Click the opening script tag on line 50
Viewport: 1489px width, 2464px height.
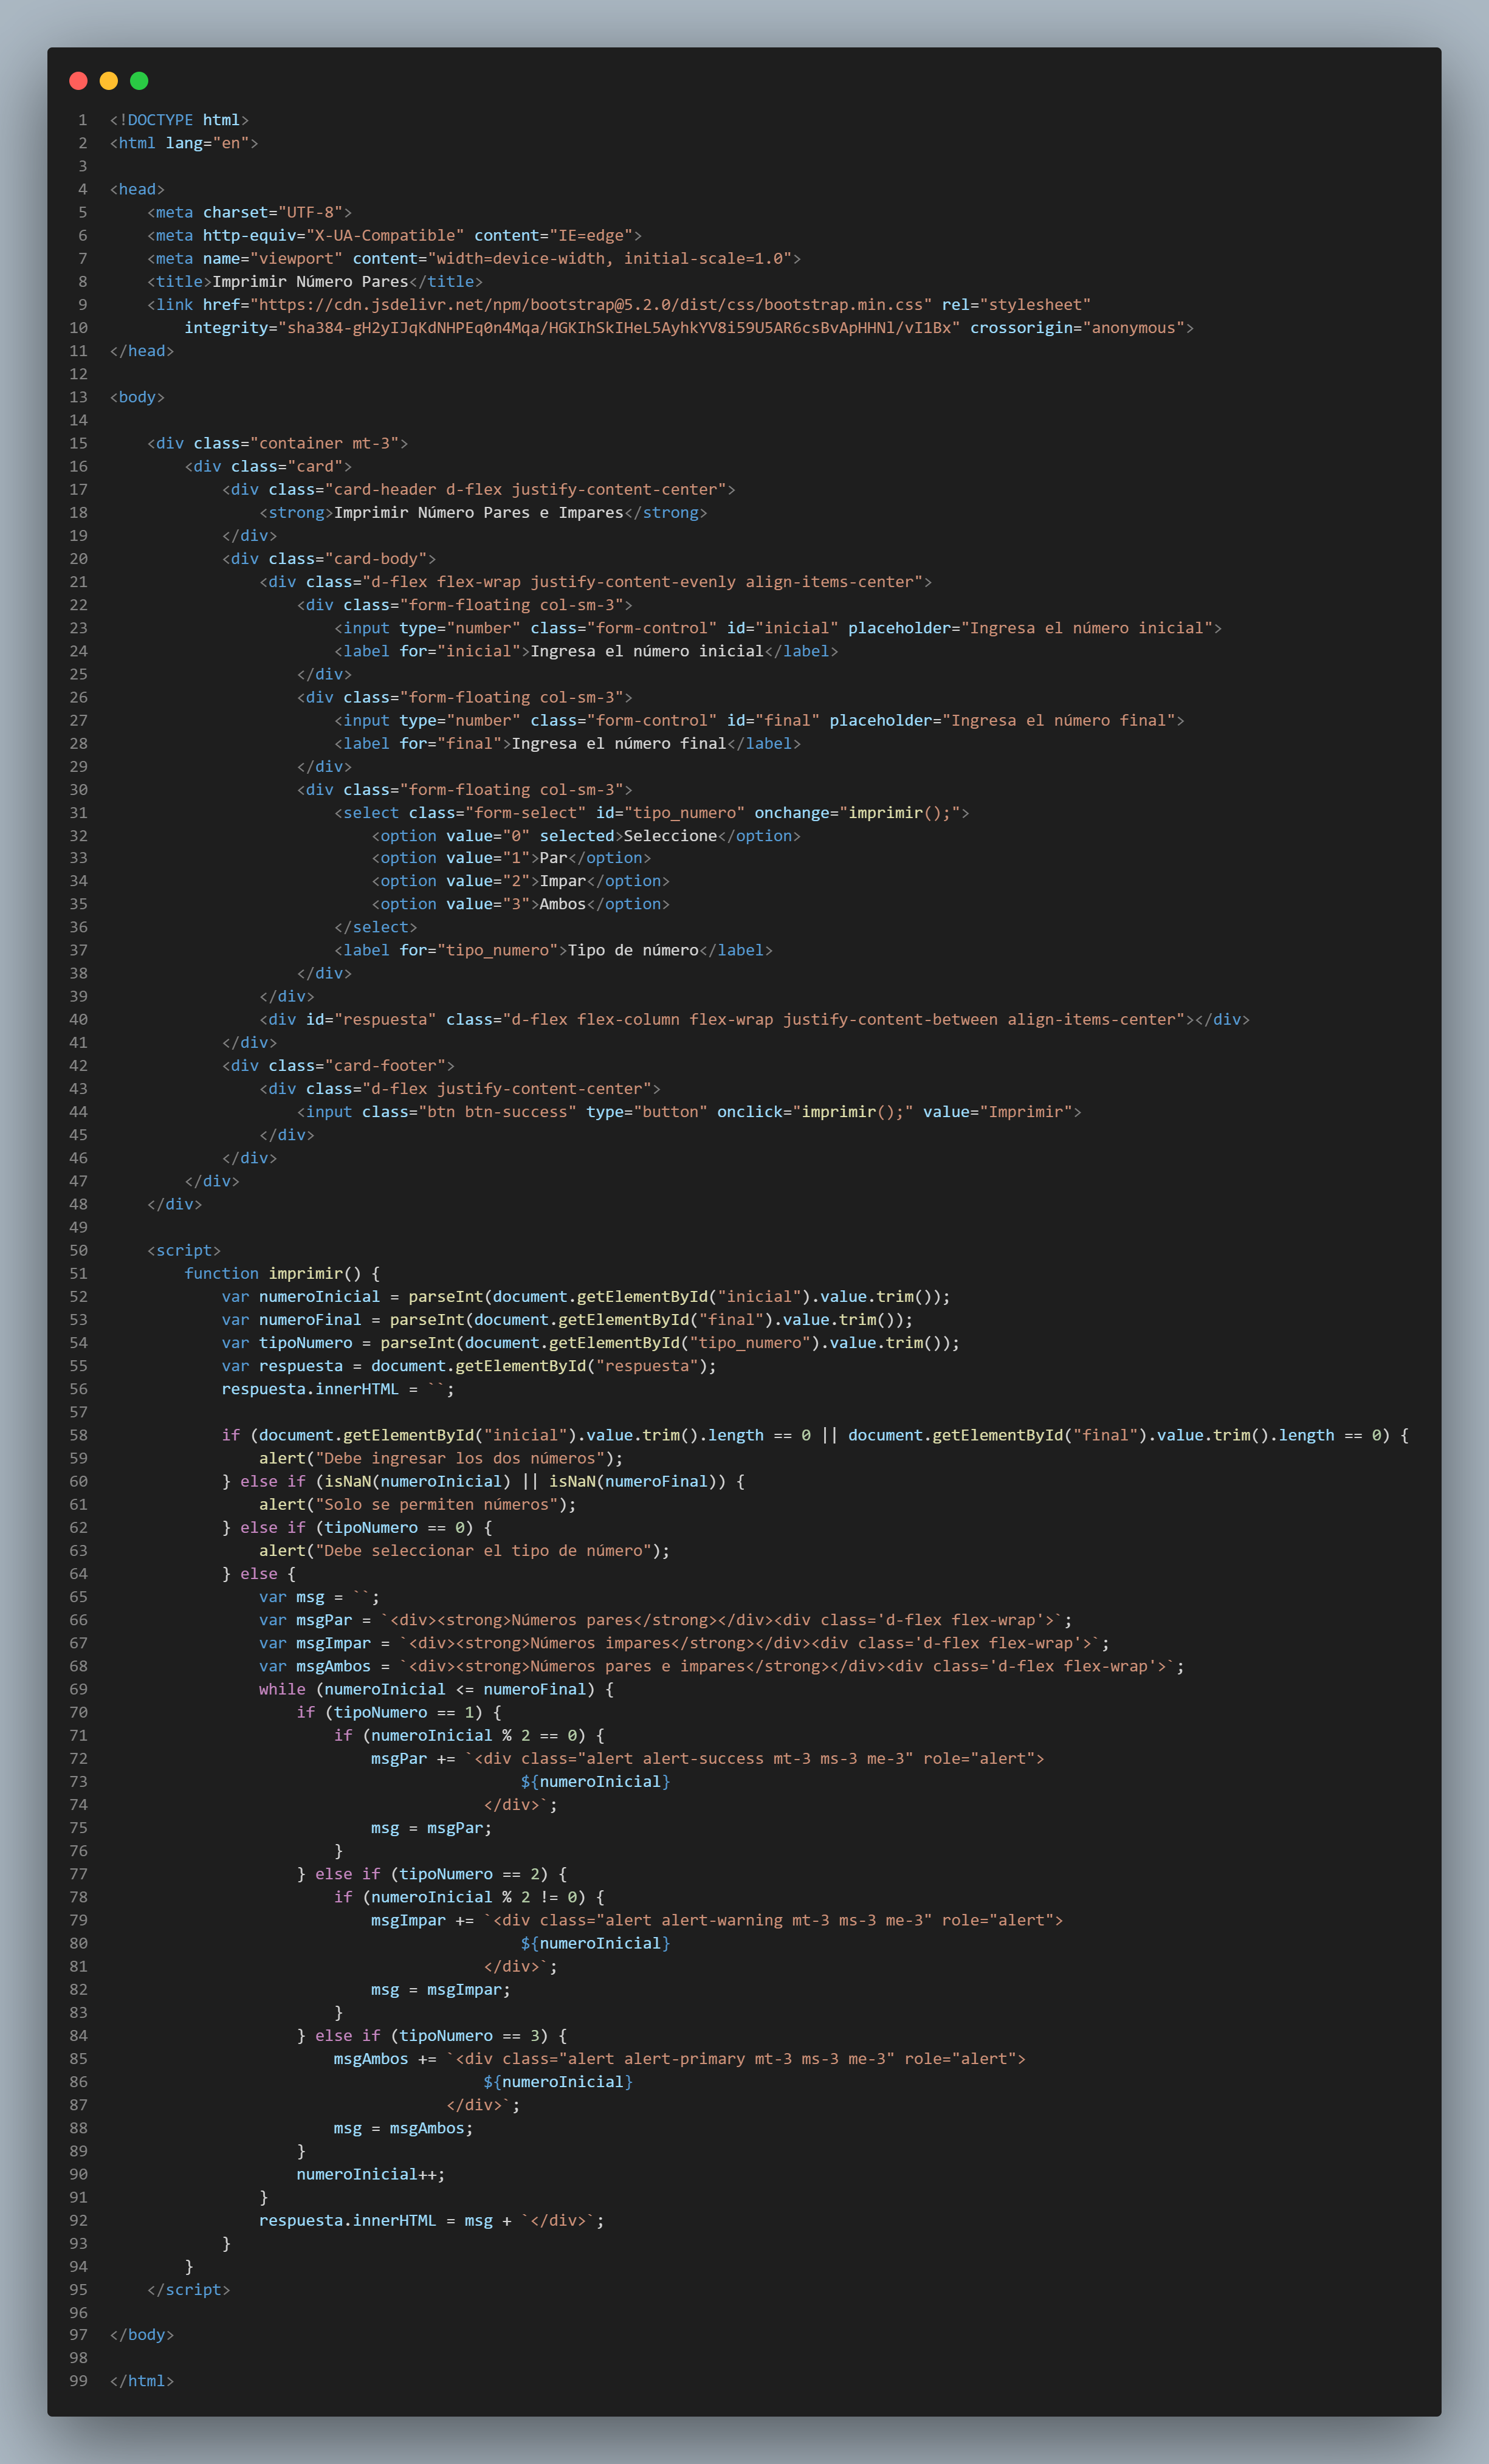(x=184, y=1250)
